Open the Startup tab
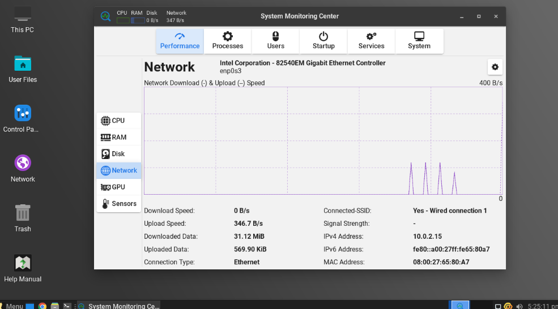This screenshot has height=309, width=558. pos(323,41)
